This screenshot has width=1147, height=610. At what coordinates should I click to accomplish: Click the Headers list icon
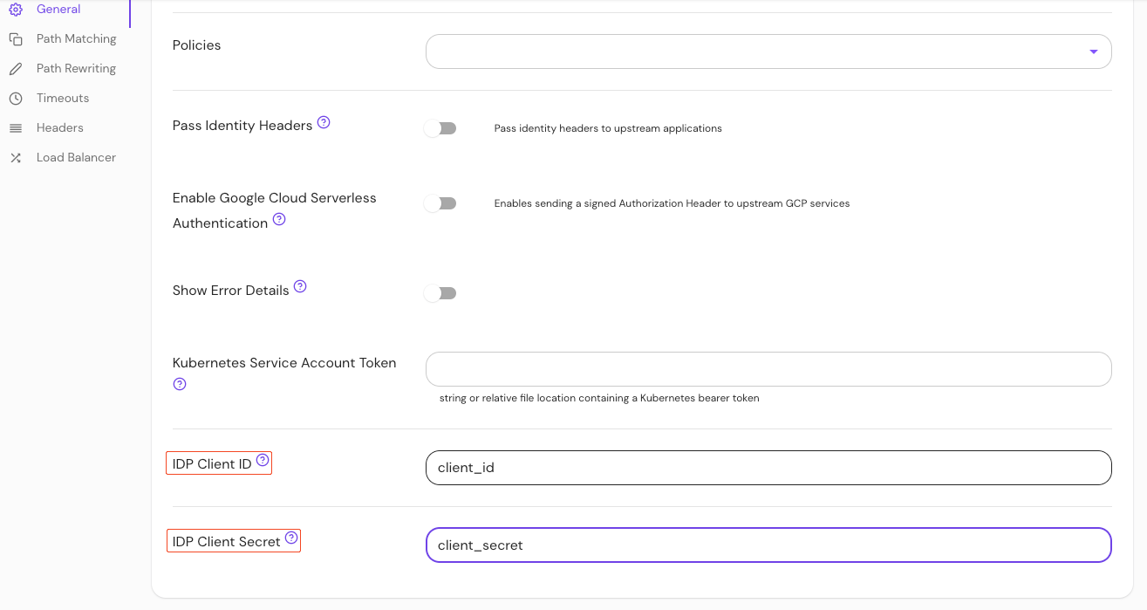pyautogui.click(x=15, y=127)
